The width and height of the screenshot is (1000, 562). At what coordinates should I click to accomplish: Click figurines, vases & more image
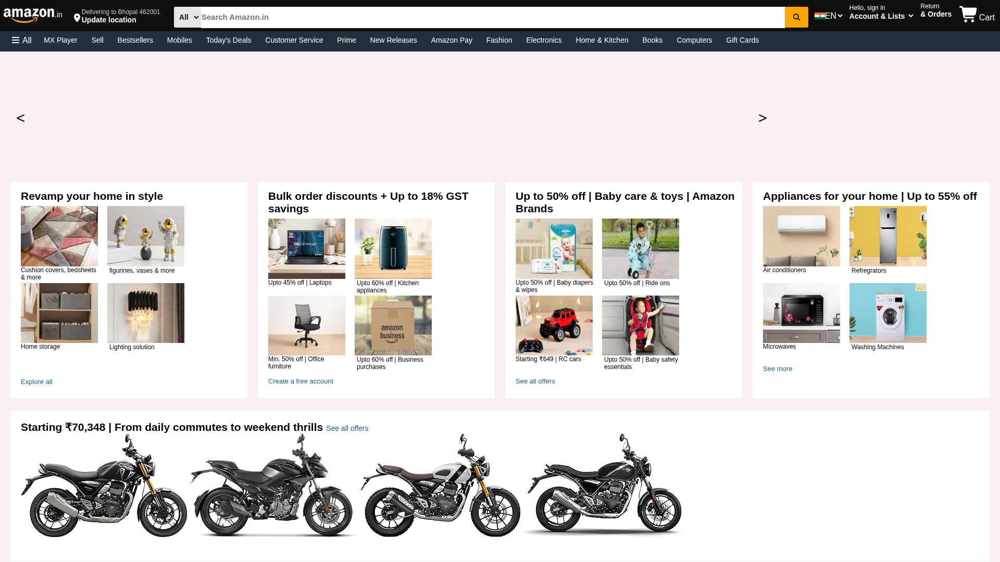click(146, 236)
